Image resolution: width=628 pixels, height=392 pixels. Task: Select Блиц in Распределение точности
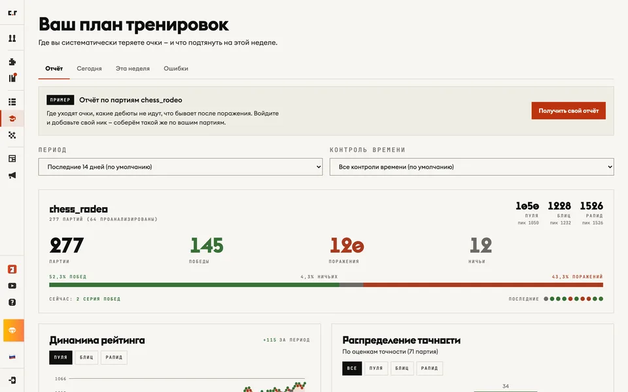402,368
